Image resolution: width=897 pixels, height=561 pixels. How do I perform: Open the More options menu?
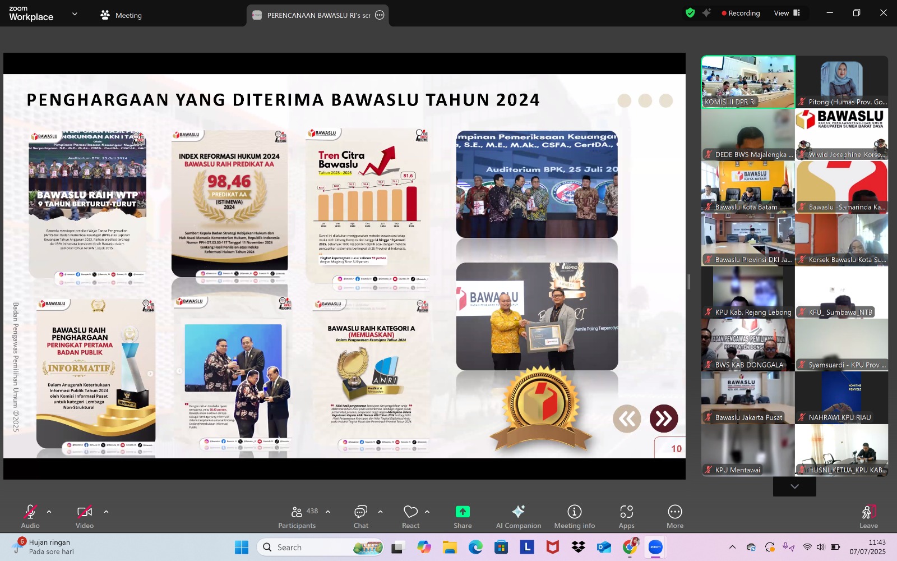[x=675, y=516]
